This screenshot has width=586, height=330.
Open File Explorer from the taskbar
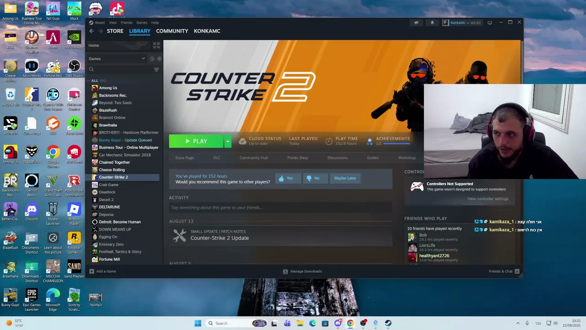coord(300,324)
